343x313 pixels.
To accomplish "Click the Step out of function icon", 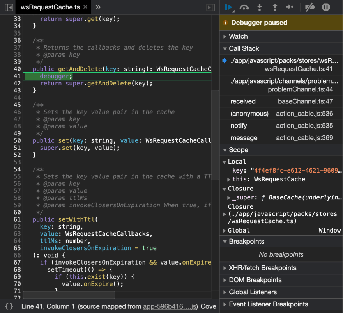I will tap(274, 7).
